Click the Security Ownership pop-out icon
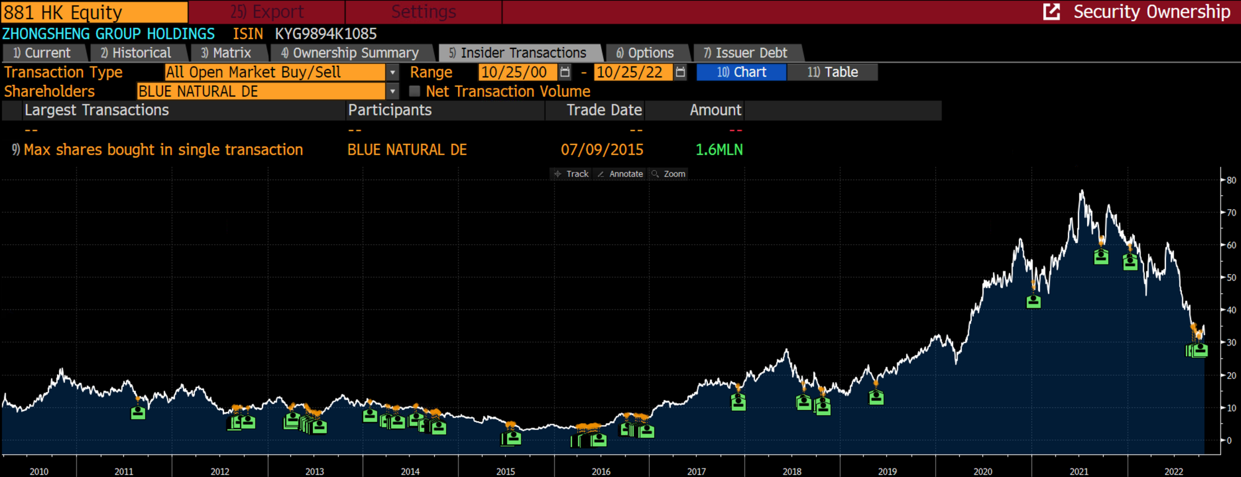Screen dimensions: 1241x477 coord(1051,12)
